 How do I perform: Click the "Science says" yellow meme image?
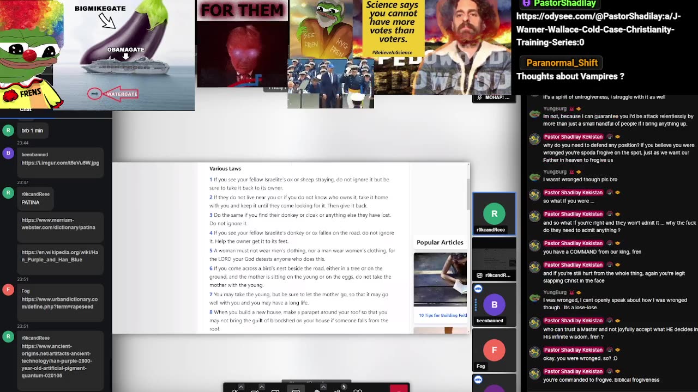click(x=393, y=28)
